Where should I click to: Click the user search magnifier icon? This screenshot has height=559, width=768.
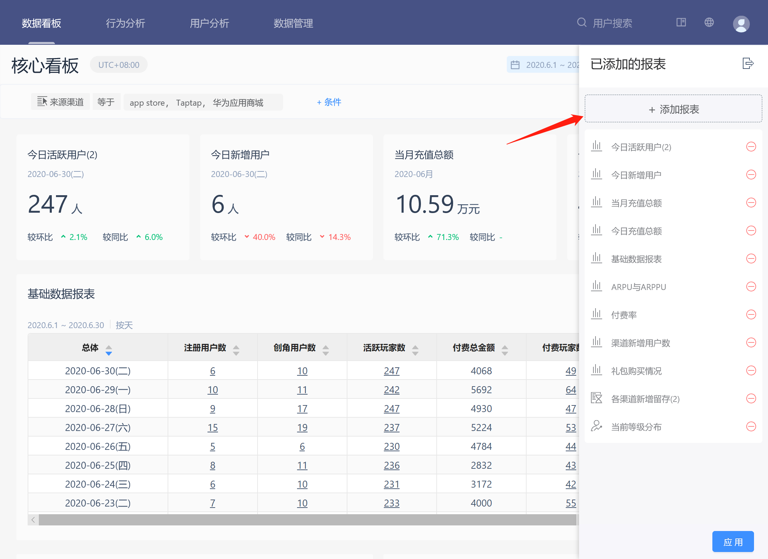click(582, 22)
